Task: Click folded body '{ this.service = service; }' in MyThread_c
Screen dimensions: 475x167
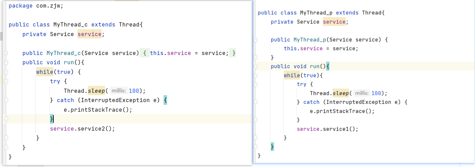Action: pos(188,53)
